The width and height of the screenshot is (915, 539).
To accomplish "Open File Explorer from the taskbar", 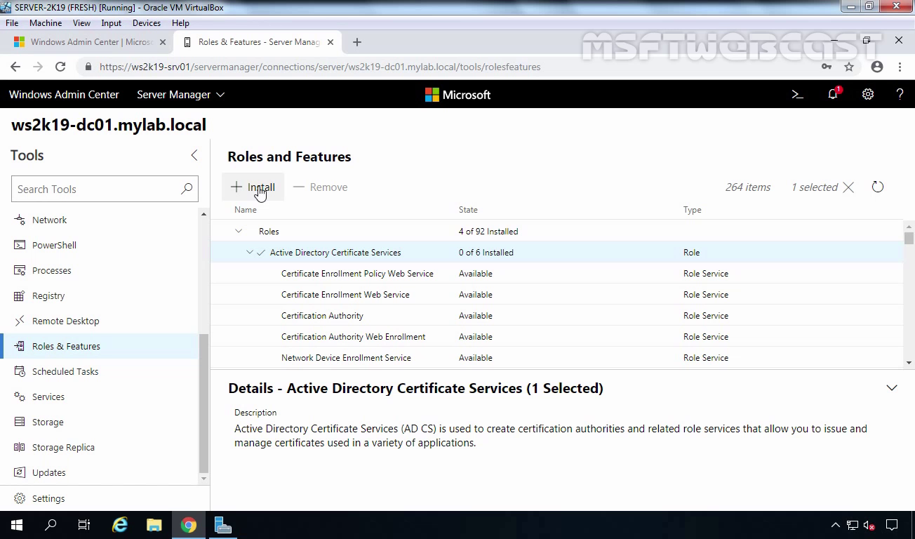I will point(154,525).
